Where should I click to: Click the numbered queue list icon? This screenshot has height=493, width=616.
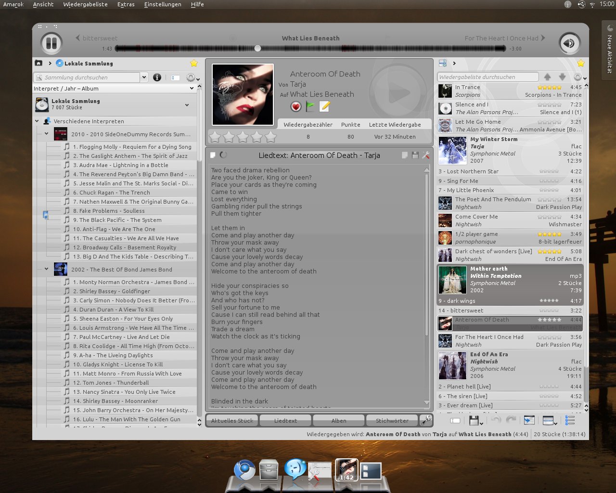point(570,420)
